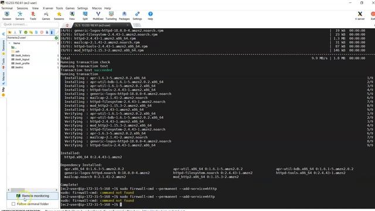This screenshot has height=211, width=375.
Task: Open the Games menu in menu bar
Action: click(x=70, y=8)
